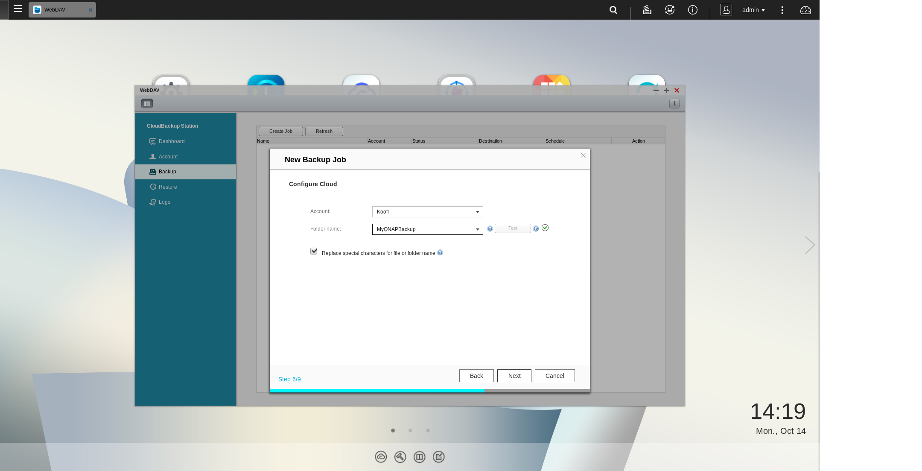Expand the Account dropdown to select service
This screenshot has height=471, width=922.
click(478, 211)
